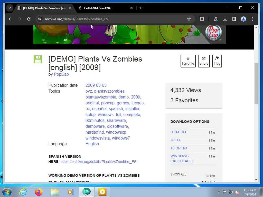This screenshot has height=197, width=263.
Task: Click the 3 Favorites text
Action: pyautogui.click(x=184, y=100)
